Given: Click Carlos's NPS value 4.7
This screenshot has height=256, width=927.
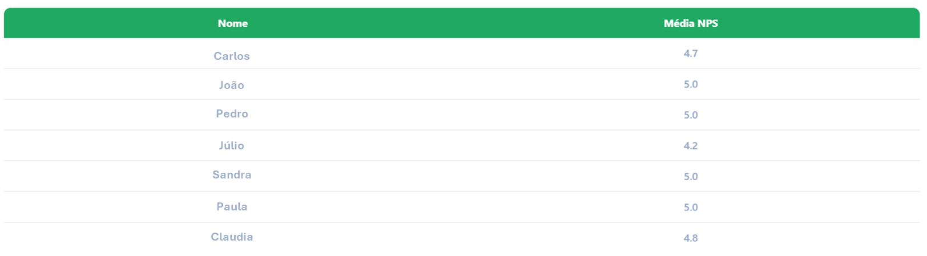Looking at the screenshot, I should click(x=691, y=54).
